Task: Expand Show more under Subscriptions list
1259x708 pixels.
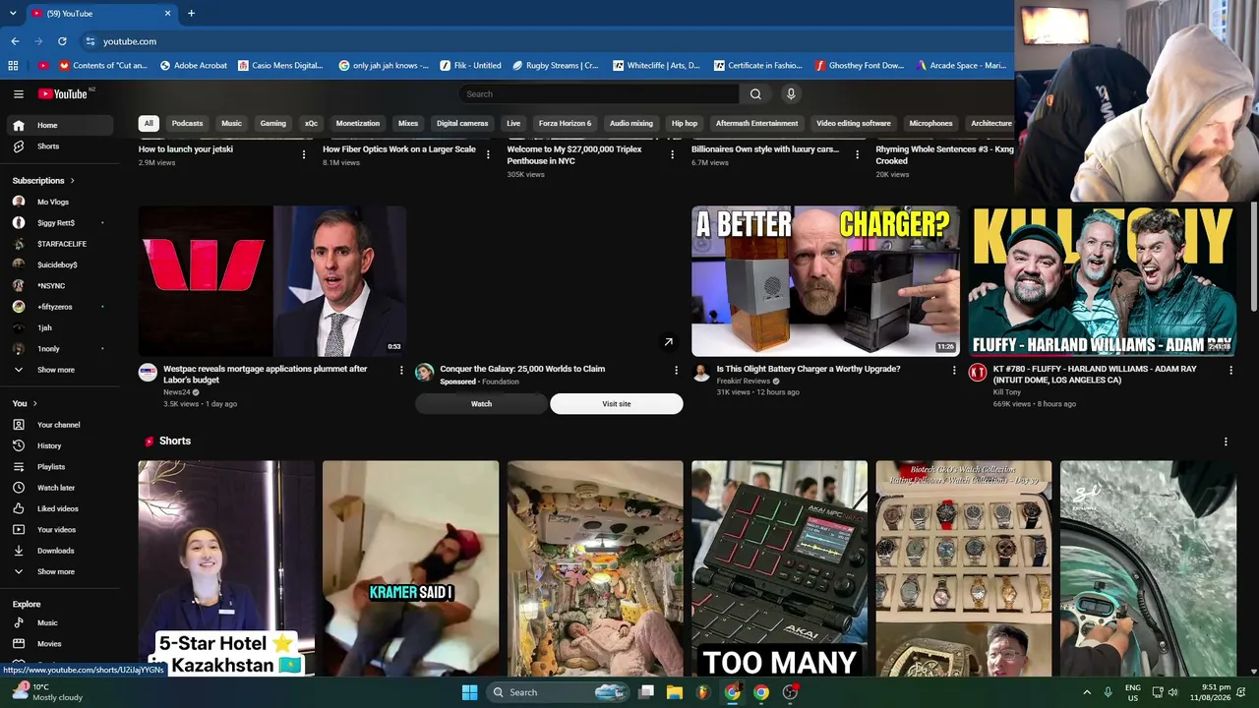Action: (59, 370)
